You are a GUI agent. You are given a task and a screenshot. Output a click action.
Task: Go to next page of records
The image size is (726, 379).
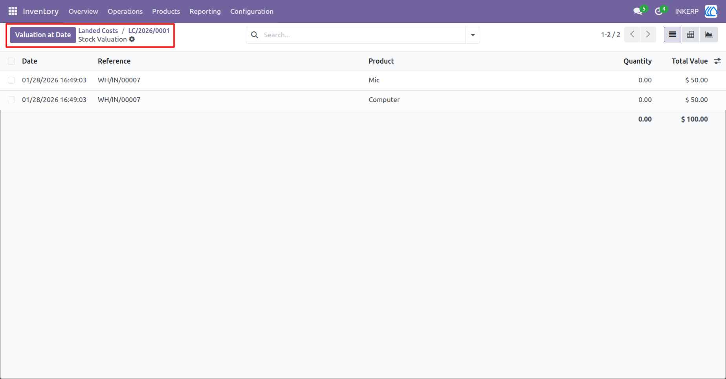click(648, 35)
